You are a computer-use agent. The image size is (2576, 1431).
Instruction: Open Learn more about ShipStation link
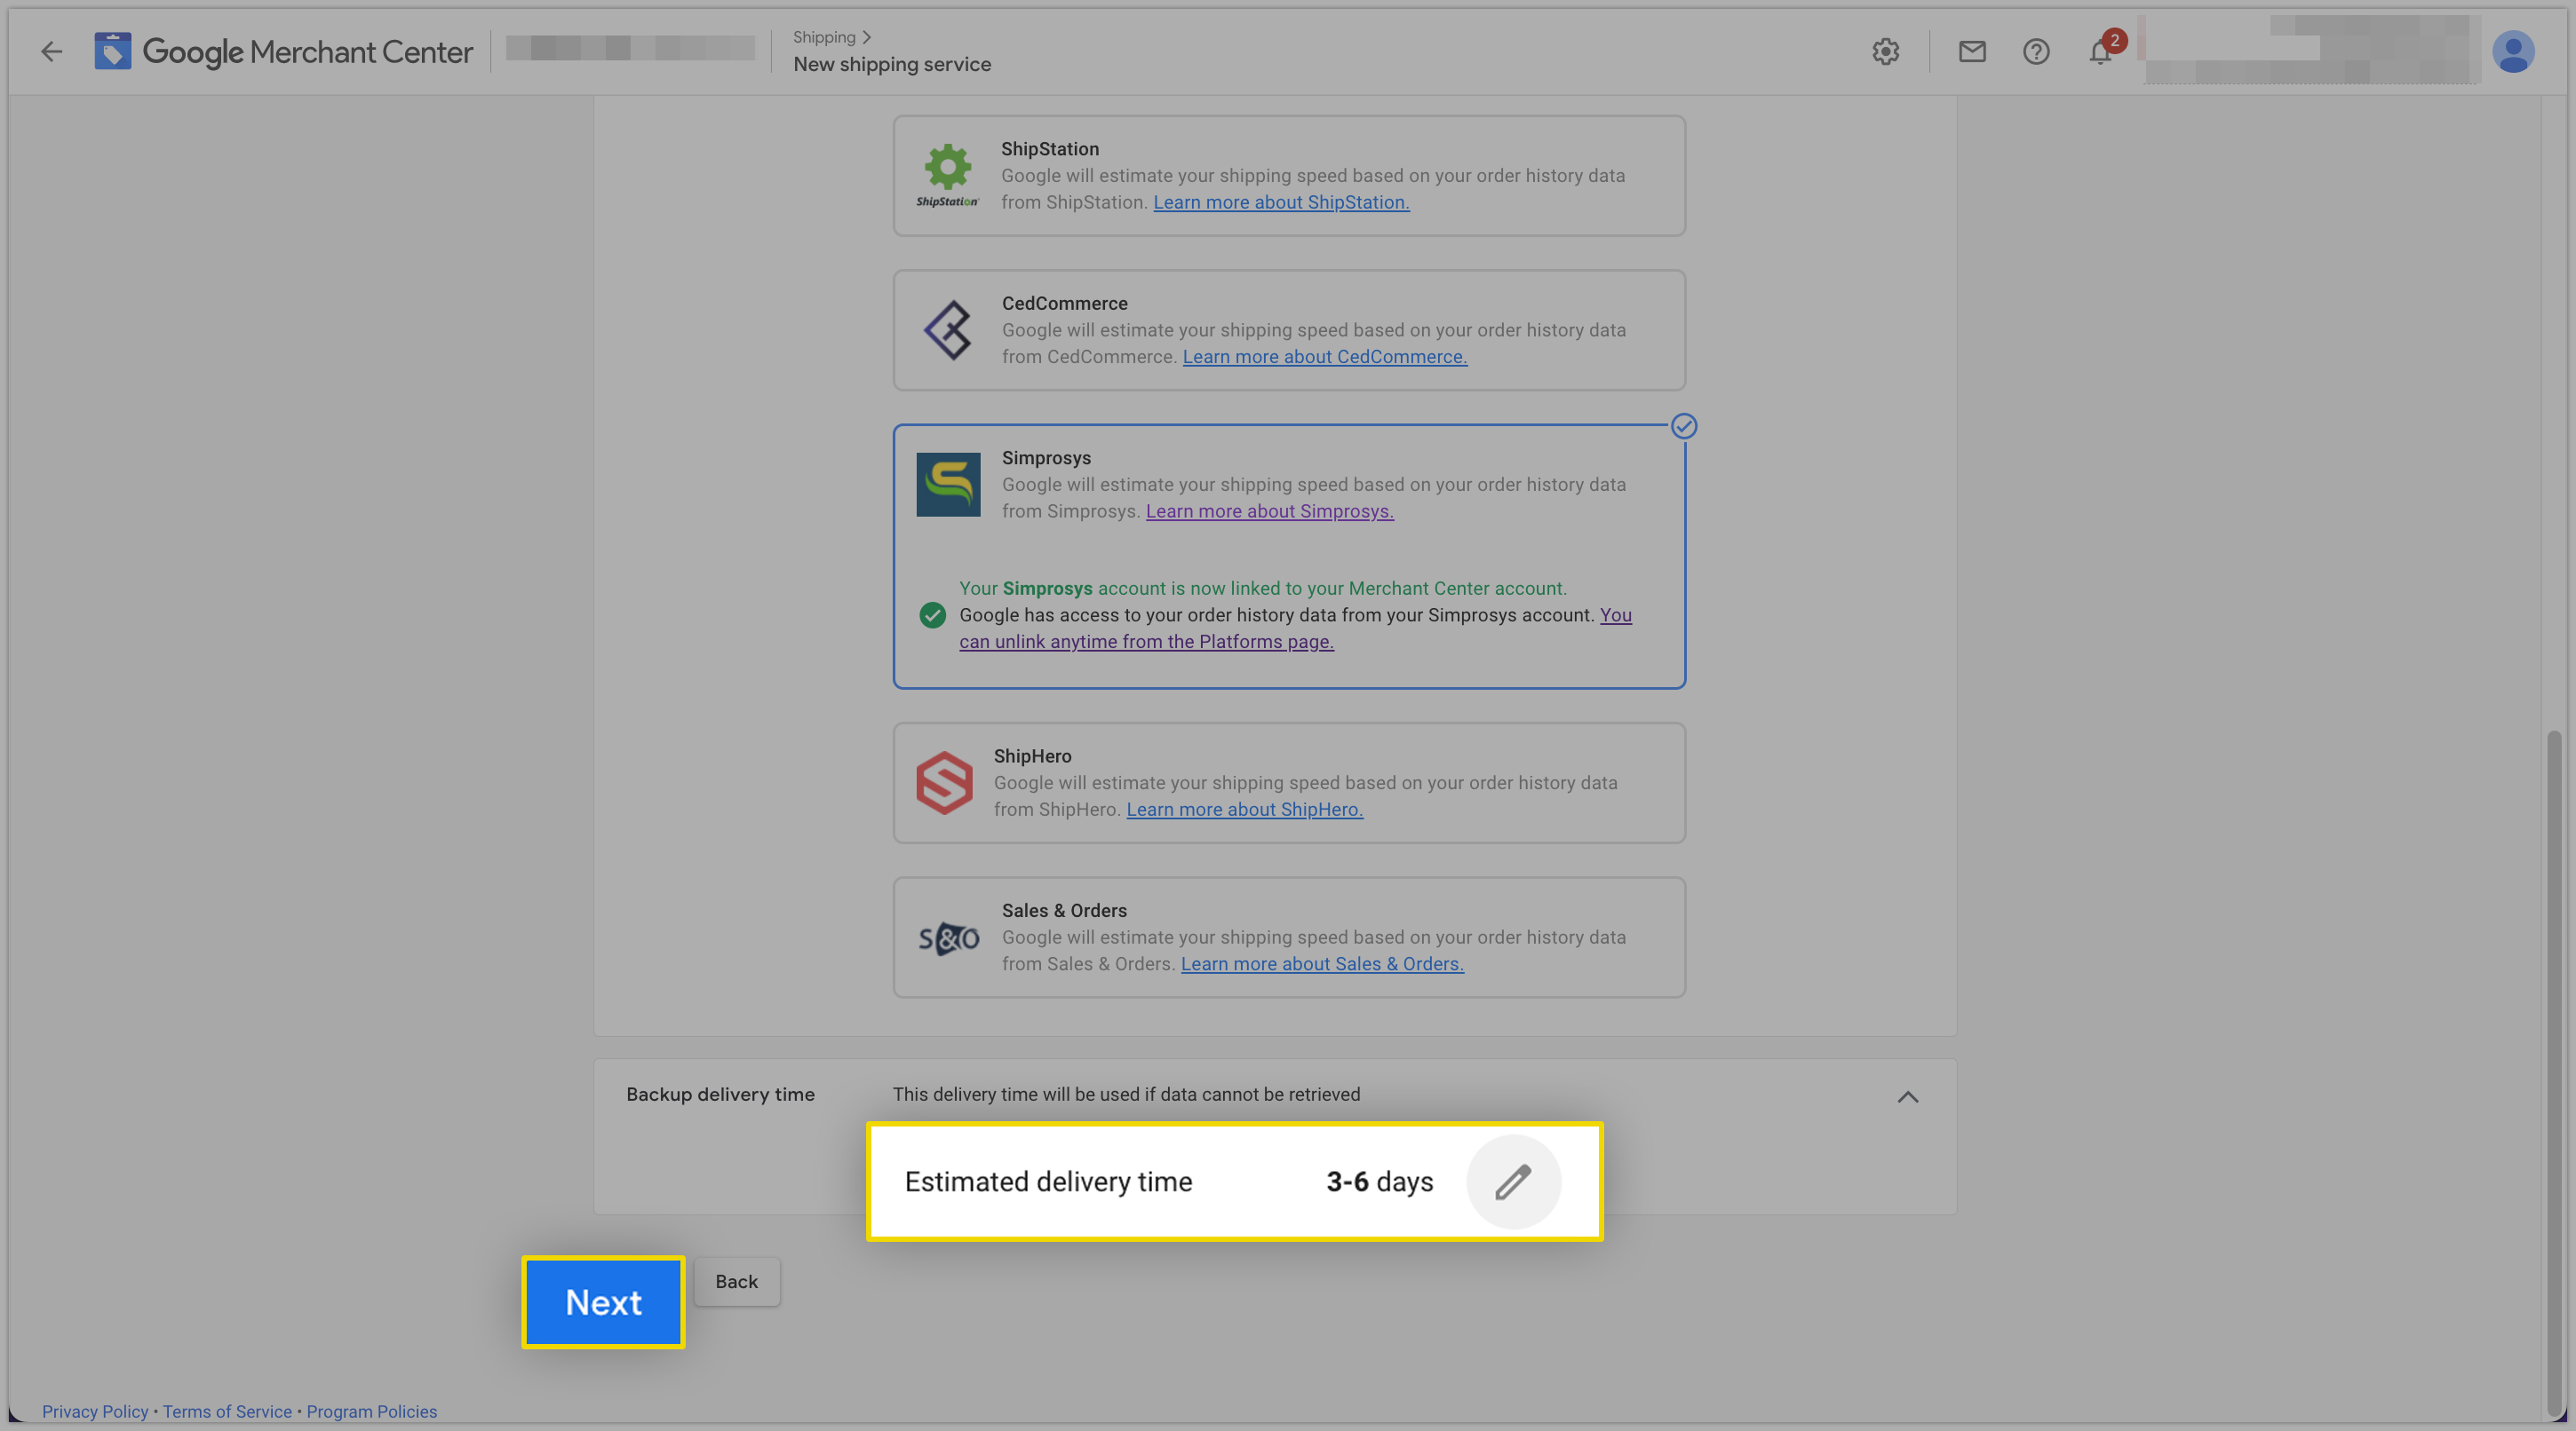pos(1281,202)
